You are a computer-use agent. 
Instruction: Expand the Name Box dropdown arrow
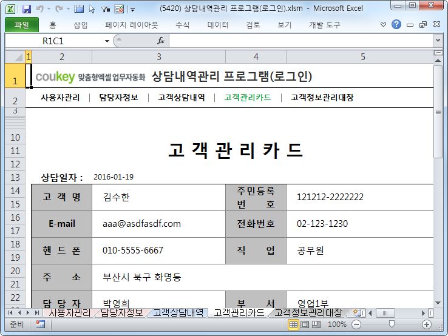[107, 41]
